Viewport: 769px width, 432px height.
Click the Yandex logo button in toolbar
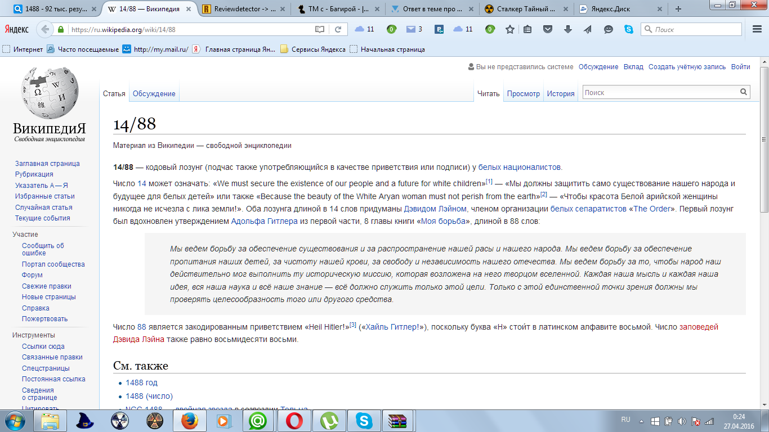17,29
